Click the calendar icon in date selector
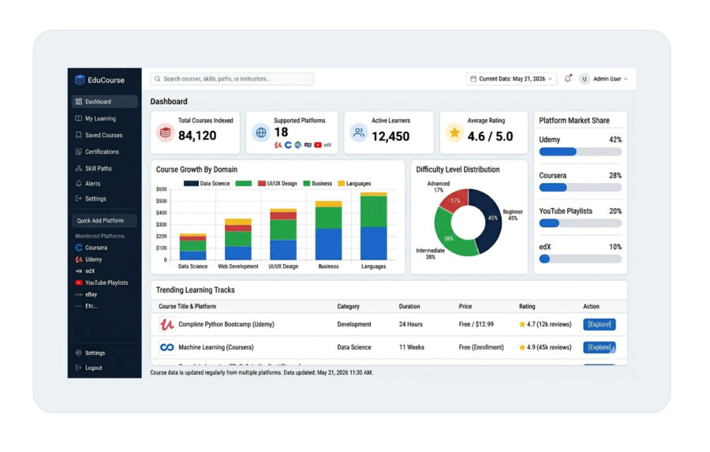The height and width of the screenshot is (452, 710). pos(473,79)
